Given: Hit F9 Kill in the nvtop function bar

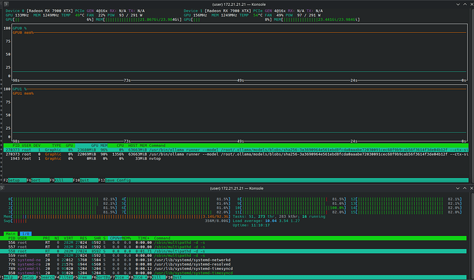Looking at the screenshot, I should coord(58,180).
